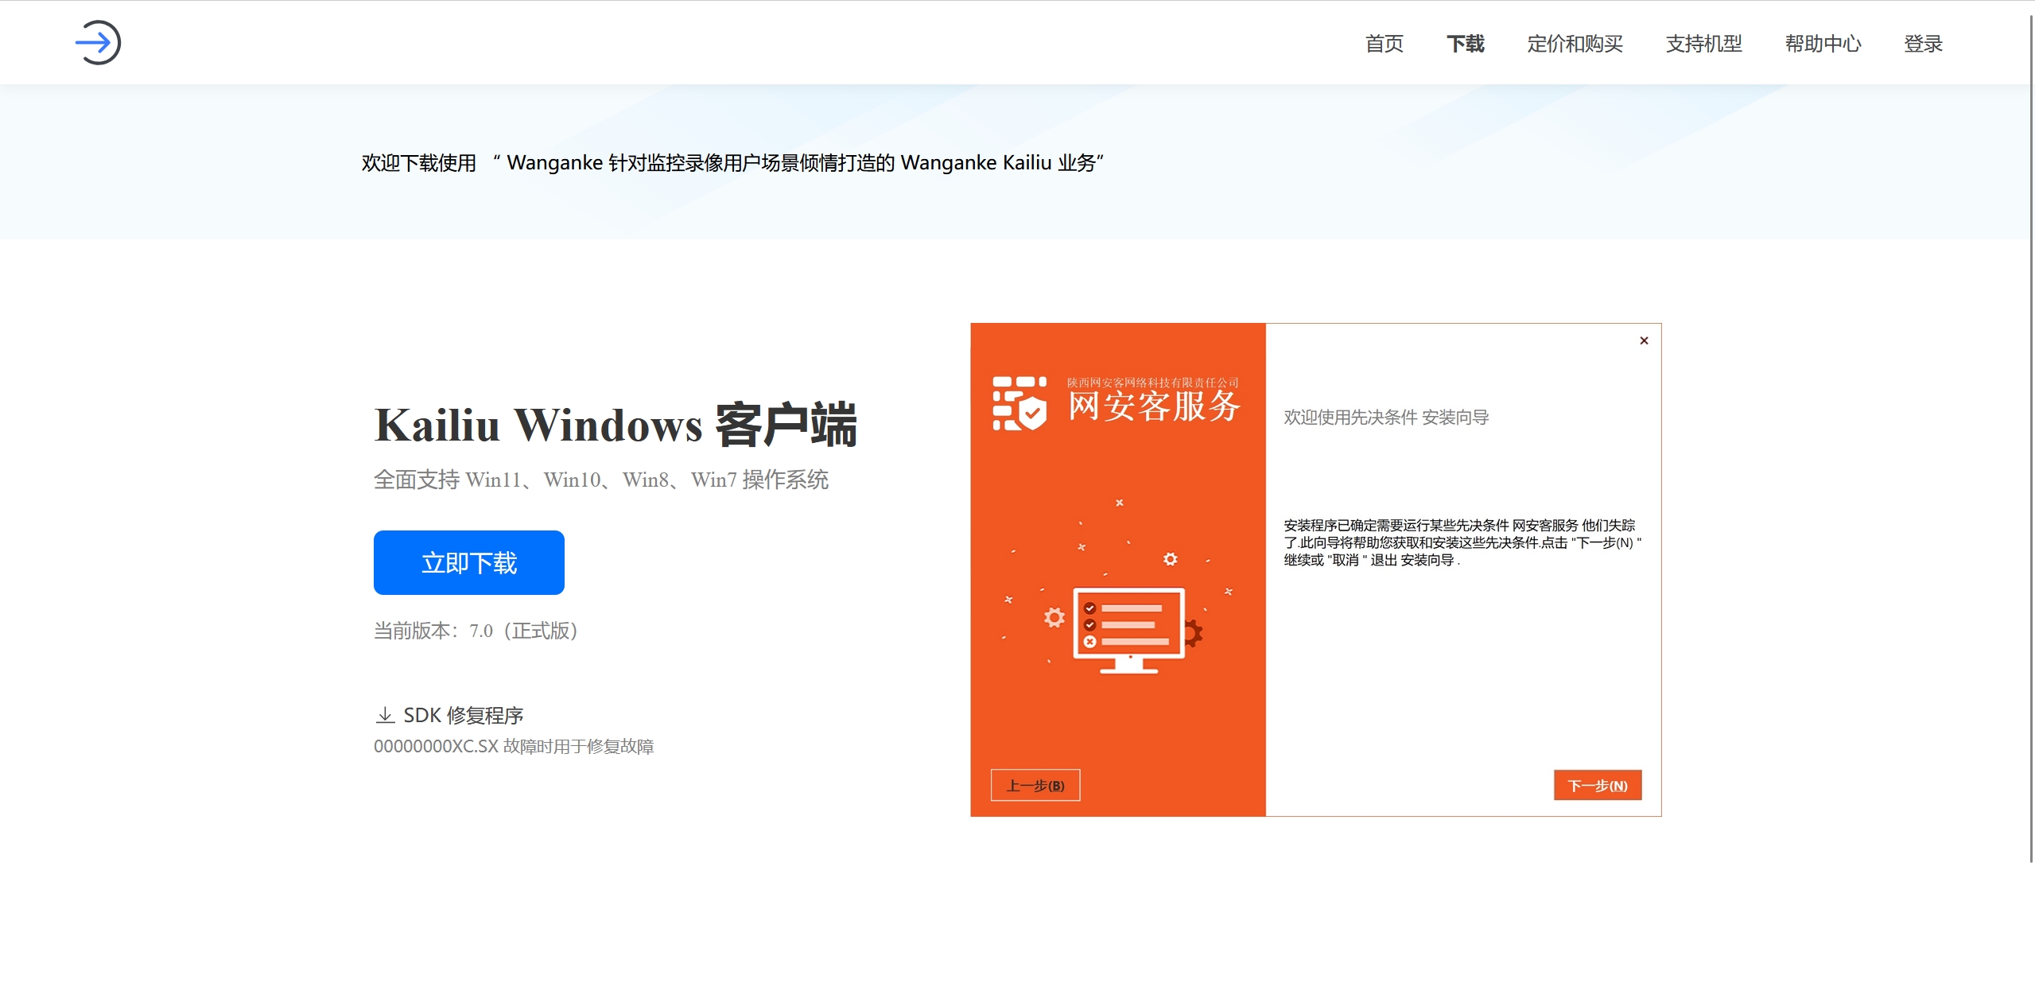Click the 网安客服务 shield logo icon
Viewport: 2035px width, 983px height.
click(x=1019, y=403)
